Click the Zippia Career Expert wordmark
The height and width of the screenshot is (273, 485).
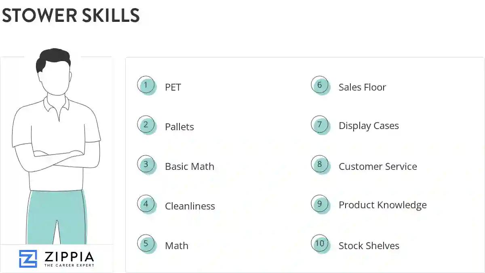coord(68,259)
